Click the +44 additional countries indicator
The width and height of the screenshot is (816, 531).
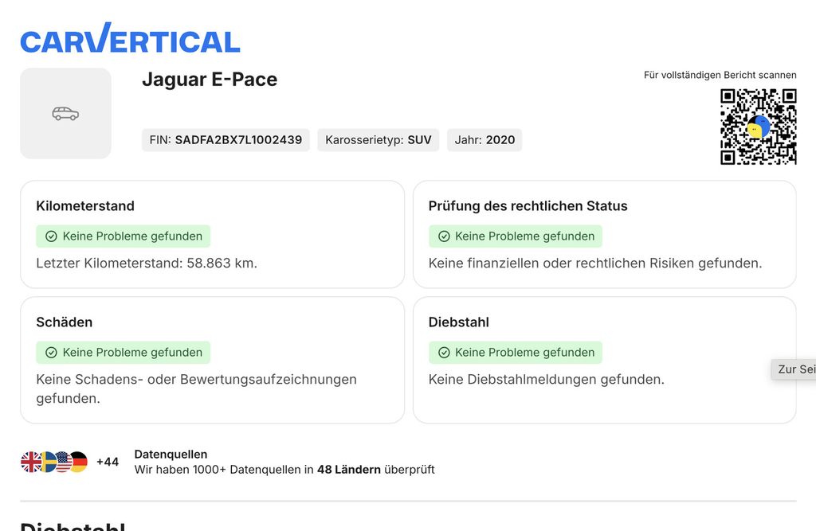point(108,462)
